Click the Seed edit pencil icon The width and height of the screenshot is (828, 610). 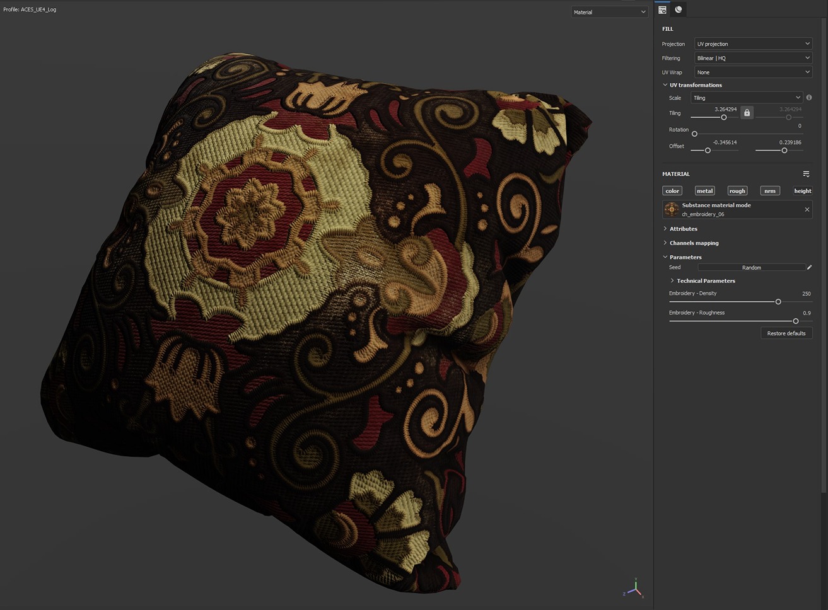(809, 268)
